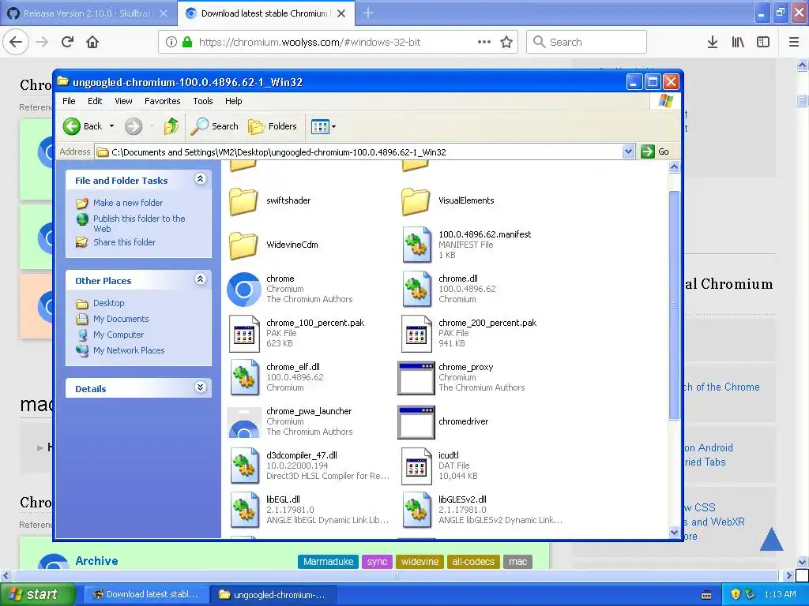Select chrome_200_percent.pak file icon
This screenshot has width=809, height=606.
click(x=416, y=334)
